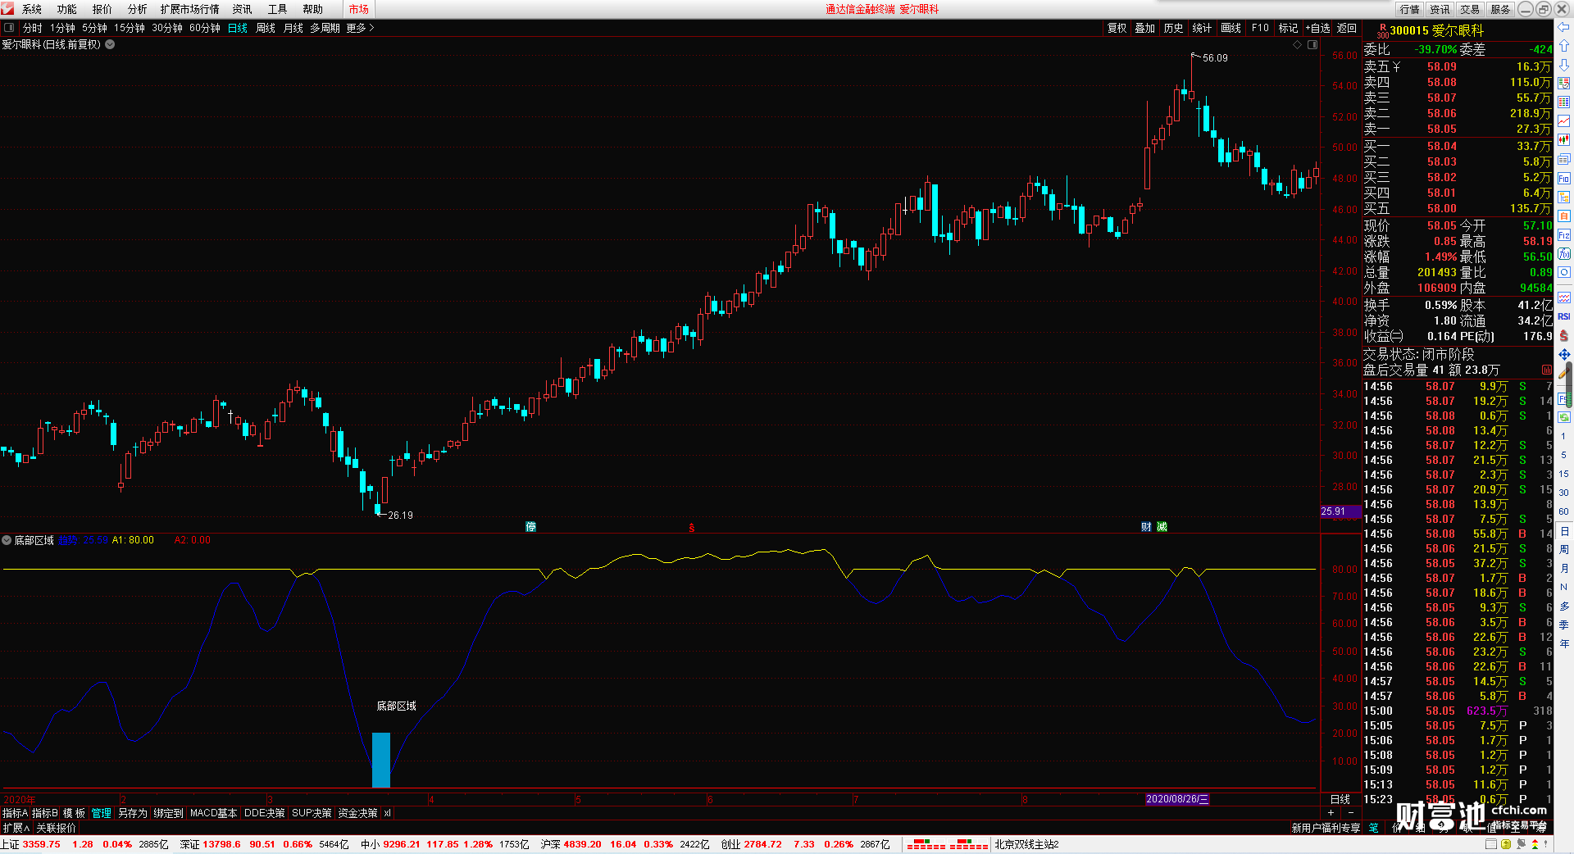Open the f(x) formula icon
The height and width of the screenshot is (854, 1574).
click(1564, 254)
